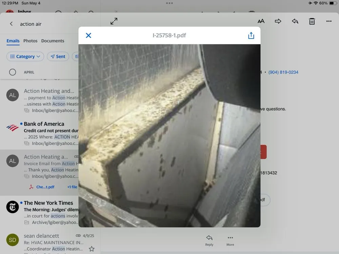Image resolution: width=339 pixels, height=254 pixels.
Task: Close the I-25758-1.pdf preview
Action: click(88, 36)
